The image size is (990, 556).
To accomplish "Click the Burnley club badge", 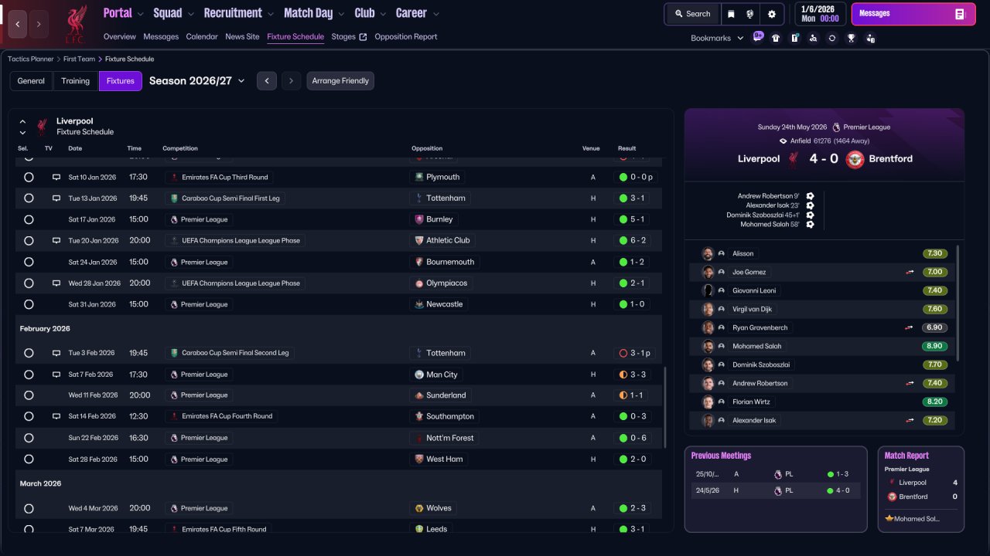I will point(419,219).
